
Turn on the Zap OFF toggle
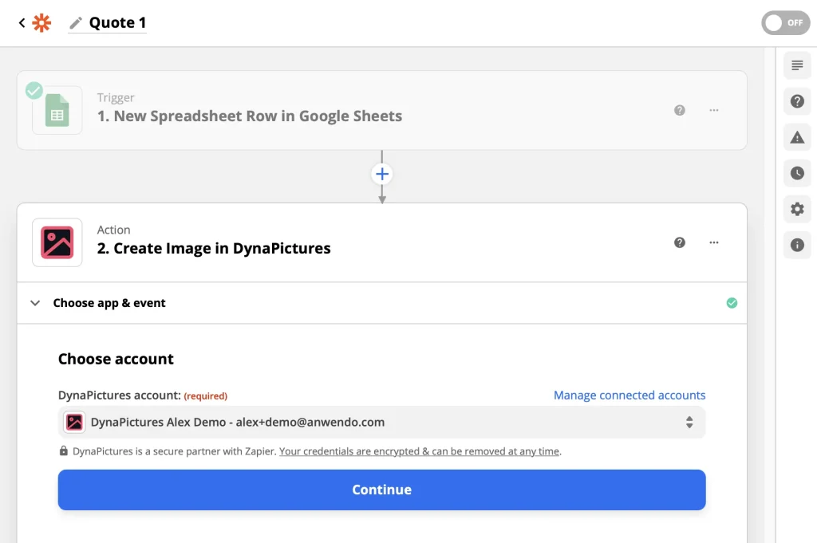tap(785, 23)
